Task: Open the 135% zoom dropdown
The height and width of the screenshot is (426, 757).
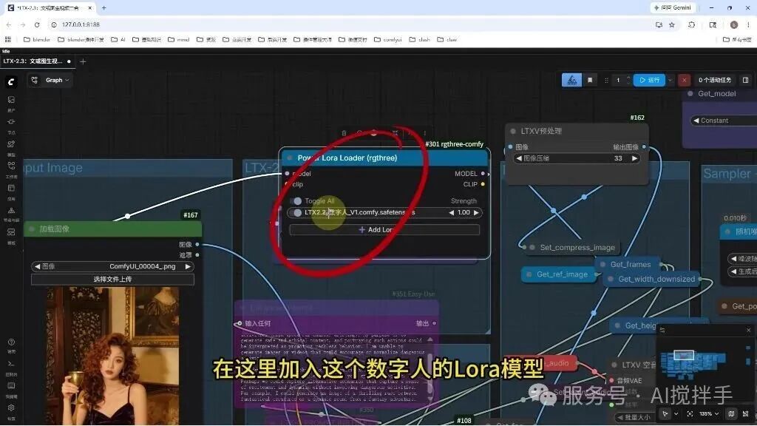Action: pyautogui.click(x=709, y=414)
